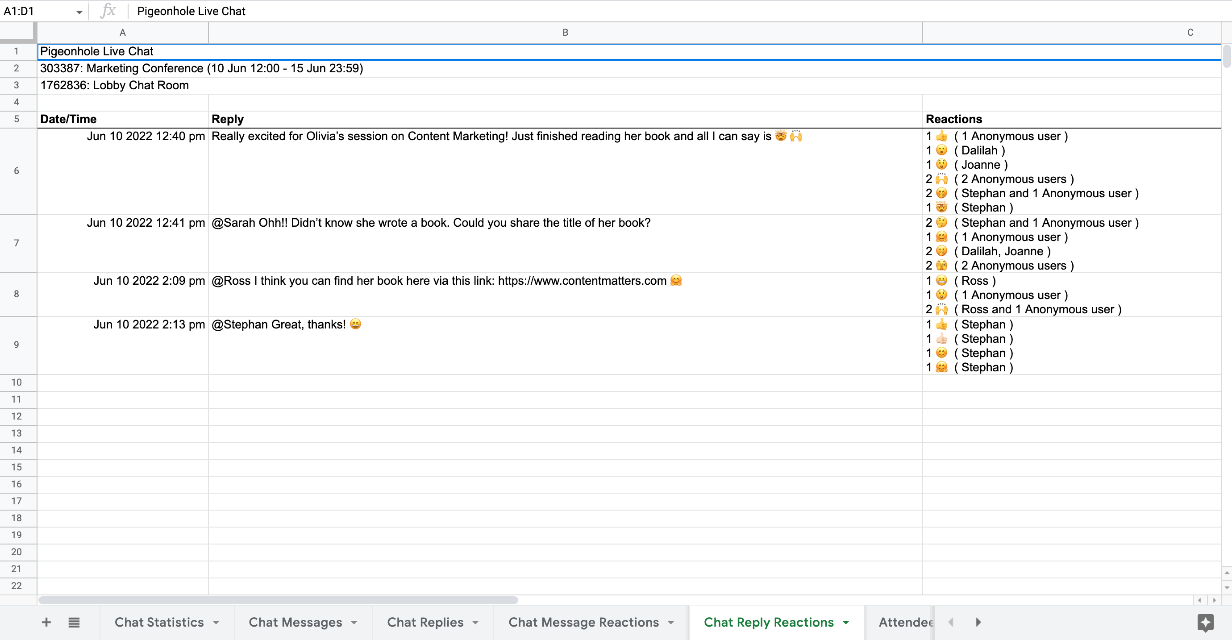Select column A header
This screenshot has width=1232, height=640.
click(x=123, y=33)
